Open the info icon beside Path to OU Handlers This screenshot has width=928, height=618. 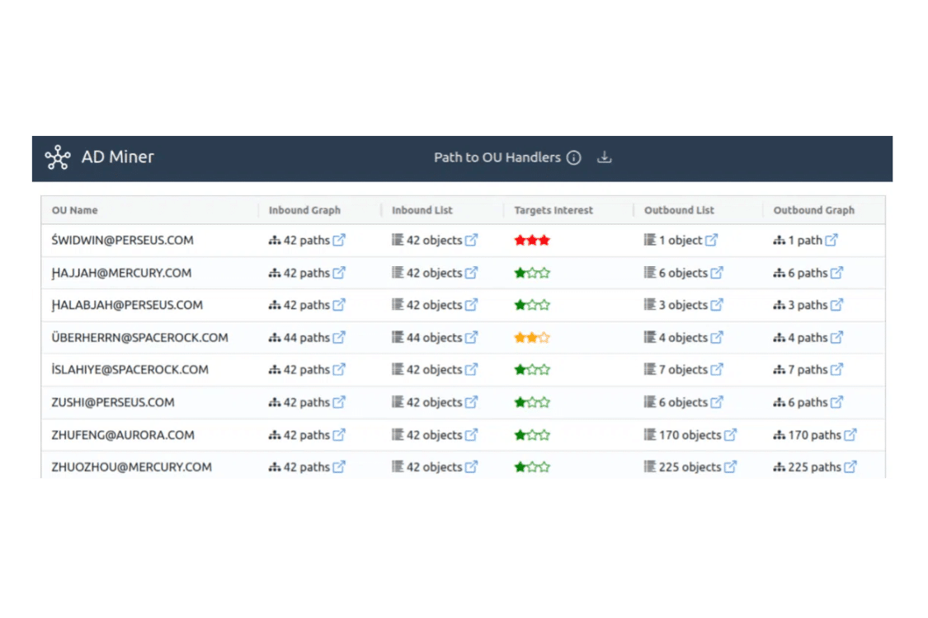[x=573, y=158]
